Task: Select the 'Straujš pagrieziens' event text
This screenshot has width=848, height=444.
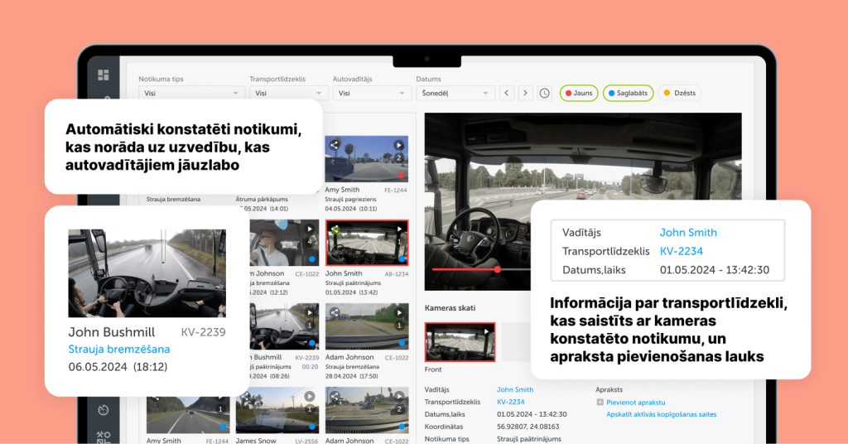Action: (351, 199)
